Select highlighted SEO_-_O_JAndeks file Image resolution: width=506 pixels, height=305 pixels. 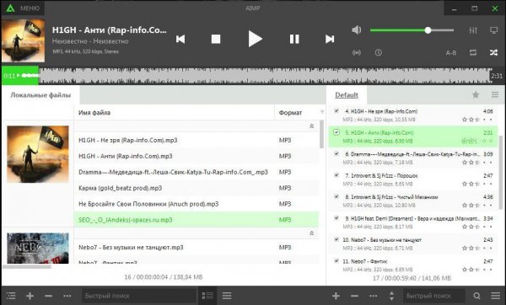pyautogui.click(x=196, y=220)
